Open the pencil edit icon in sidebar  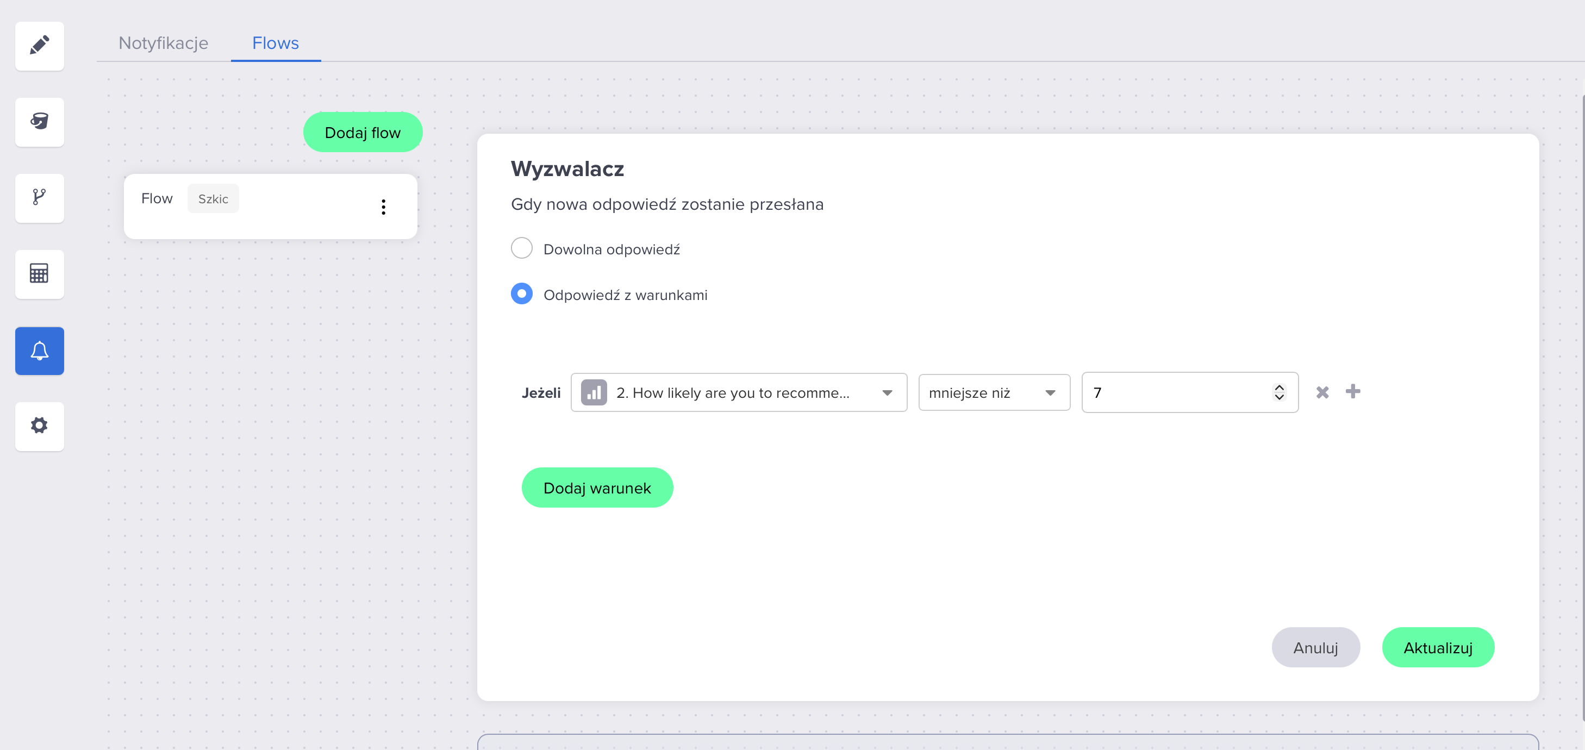pyautogui.click(x=39, y=46)
